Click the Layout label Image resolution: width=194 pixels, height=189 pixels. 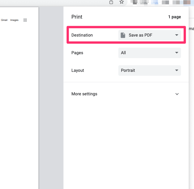coord(78,71)
